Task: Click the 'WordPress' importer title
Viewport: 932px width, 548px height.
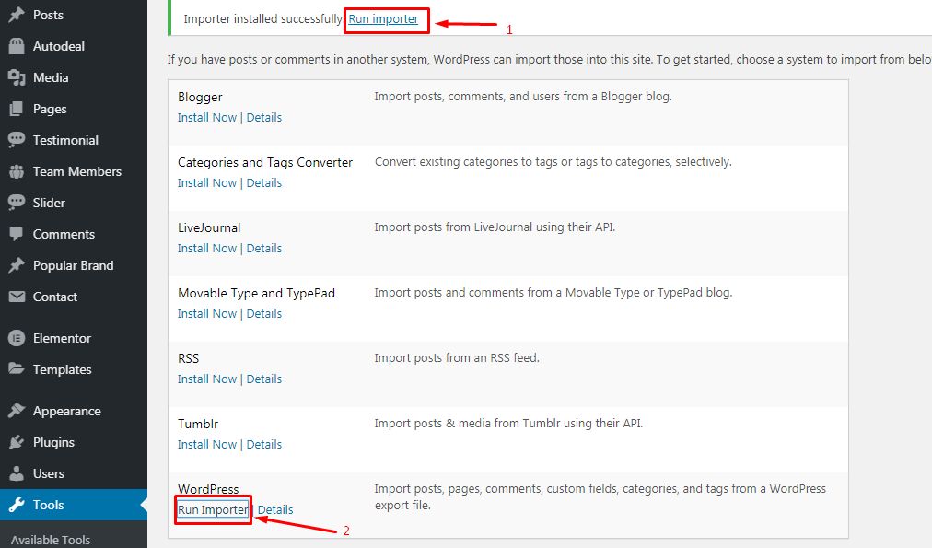Action: 208,488
